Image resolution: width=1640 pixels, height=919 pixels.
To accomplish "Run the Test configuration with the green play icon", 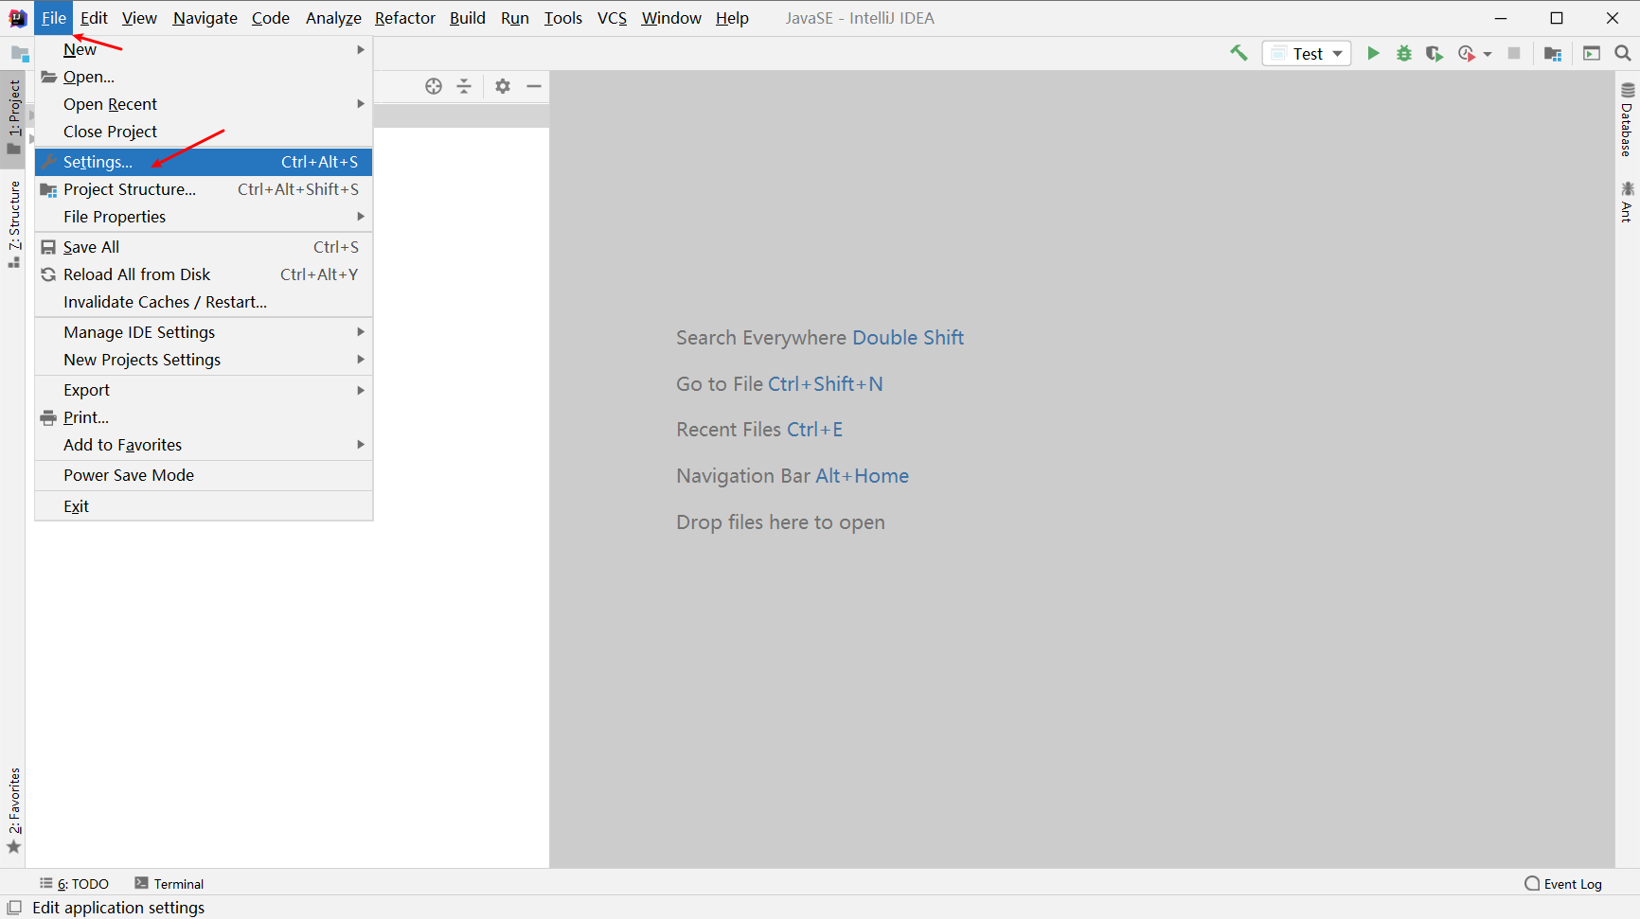I will click(1373, 53).
